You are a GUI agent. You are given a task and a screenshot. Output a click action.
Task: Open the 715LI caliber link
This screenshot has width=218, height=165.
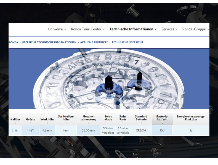pos(15,130)
